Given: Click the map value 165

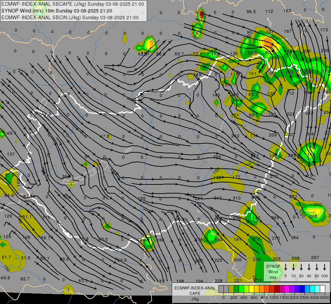Looking at the screenshot, I should [142, 198].
